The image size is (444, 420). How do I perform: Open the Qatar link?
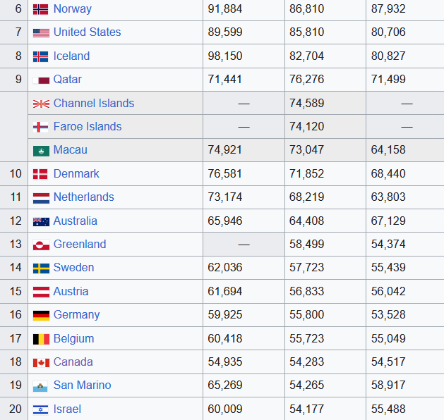[x=67, y=79]
